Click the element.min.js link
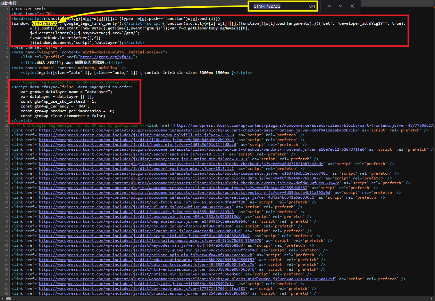Screen dimensions: 435x301 [140, 231]
